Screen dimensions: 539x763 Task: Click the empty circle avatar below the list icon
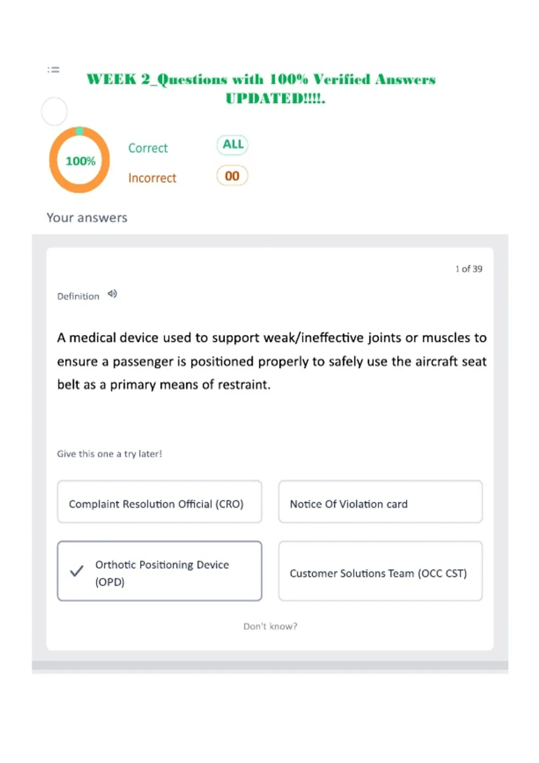54,111
